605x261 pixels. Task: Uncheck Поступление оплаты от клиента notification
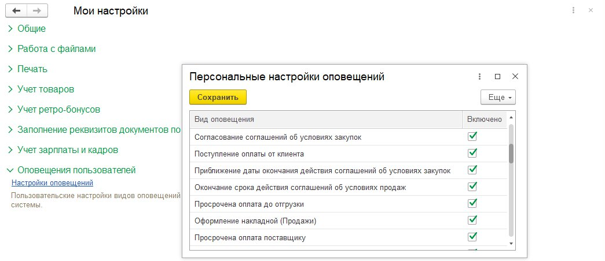coord(472,153)
